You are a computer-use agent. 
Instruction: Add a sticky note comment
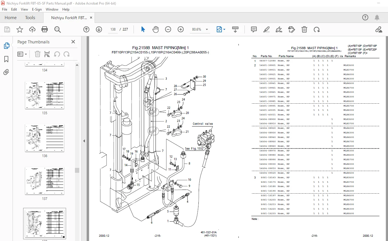[254, 29]
